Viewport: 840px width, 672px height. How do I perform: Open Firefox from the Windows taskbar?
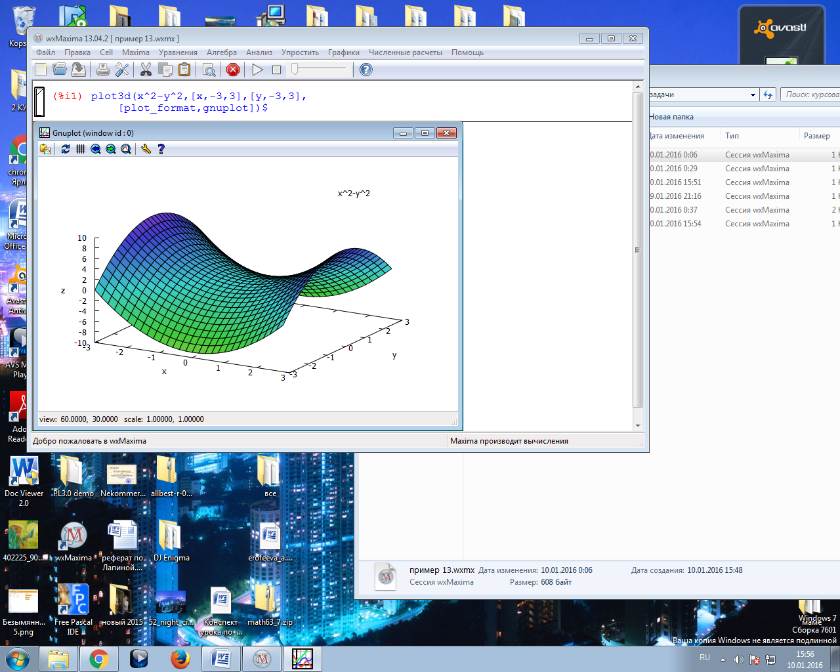[180, 658]
